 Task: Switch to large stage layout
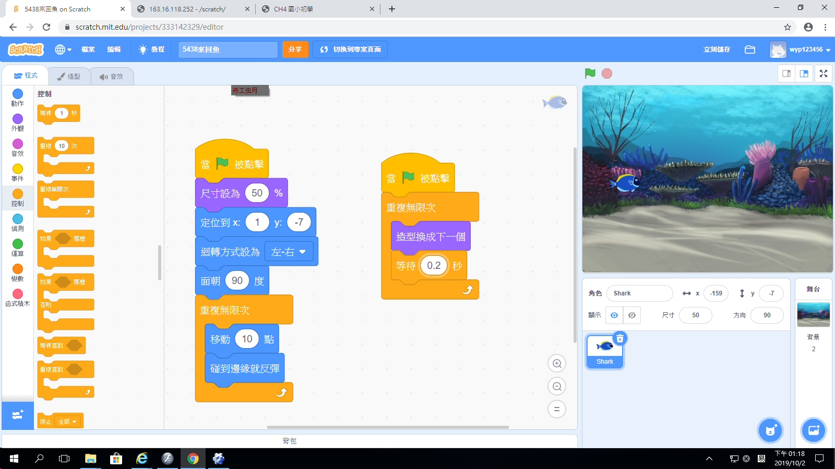click(x=804, y=73)
